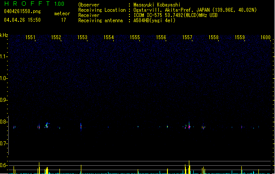Click the 1.1 kHz axis label
Image resolution: width=275 pixels, height=174 pixels.
click(x=3, y=57)
